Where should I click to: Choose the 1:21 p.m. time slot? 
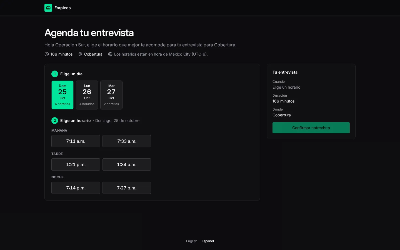tap(76, 164)
